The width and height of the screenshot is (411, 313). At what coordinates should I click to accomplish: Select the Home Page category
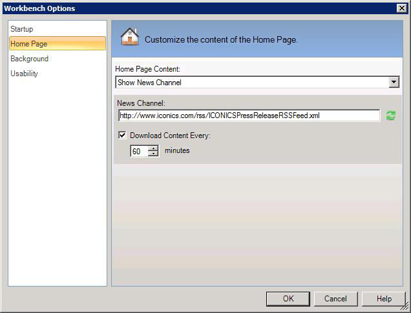pyautogui.click(x=29, y=44)
